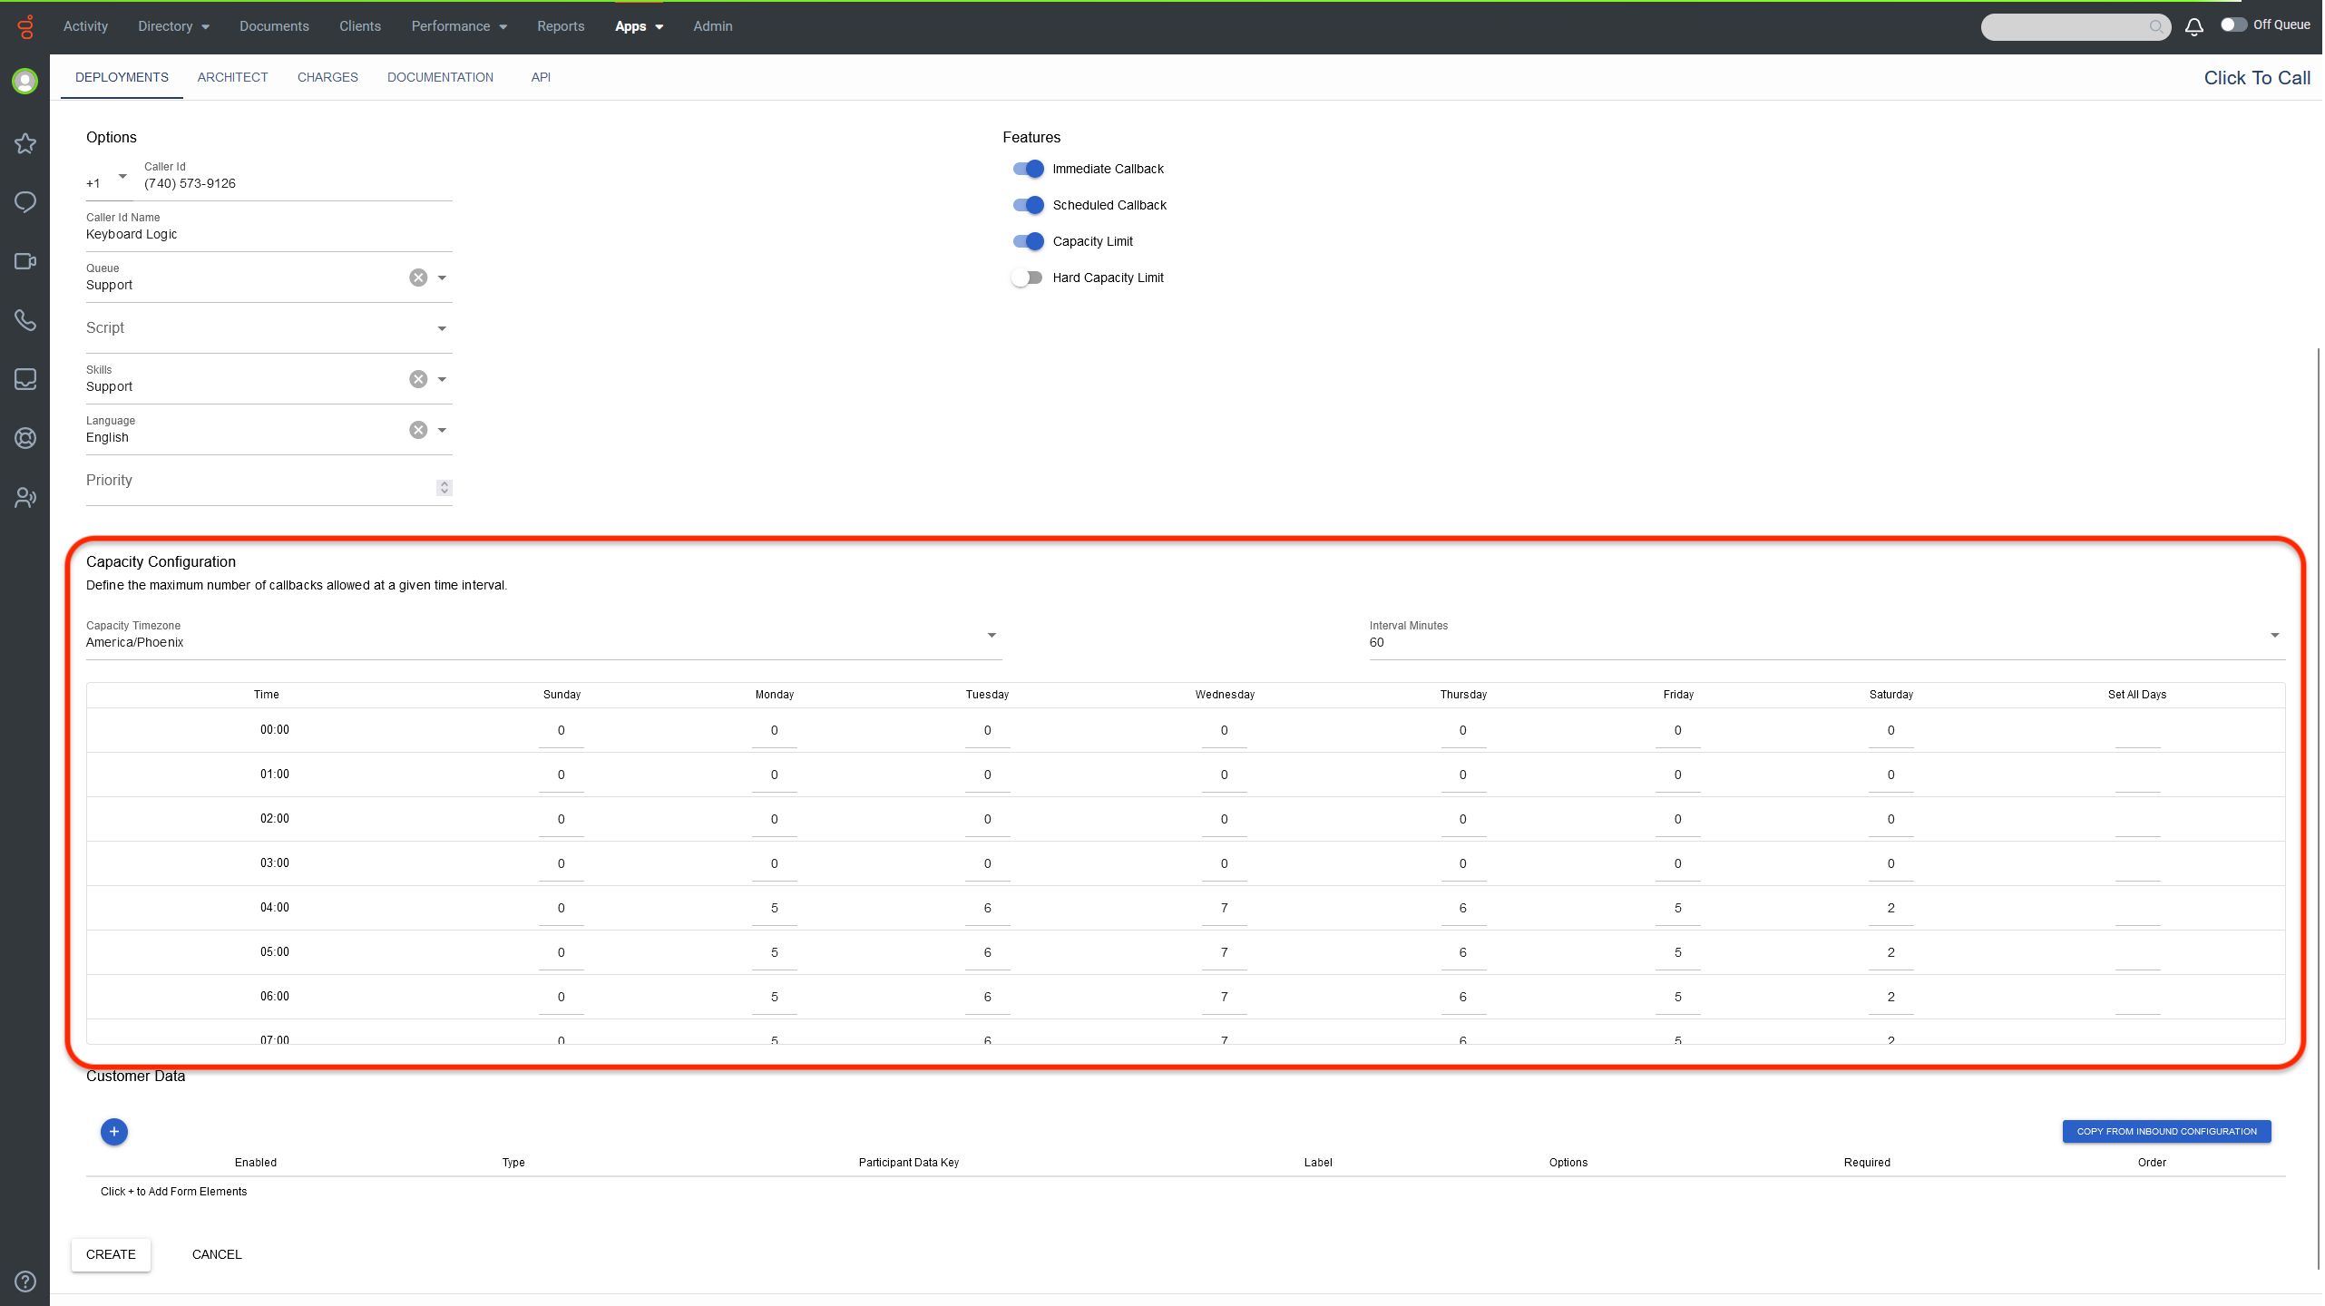Open the help question mark icon

tap(25, 1282)
